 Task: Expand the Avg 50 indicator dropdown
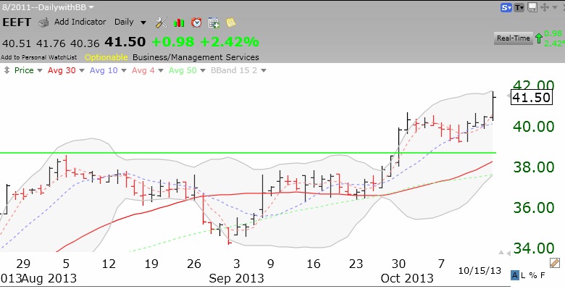(203, 71)
